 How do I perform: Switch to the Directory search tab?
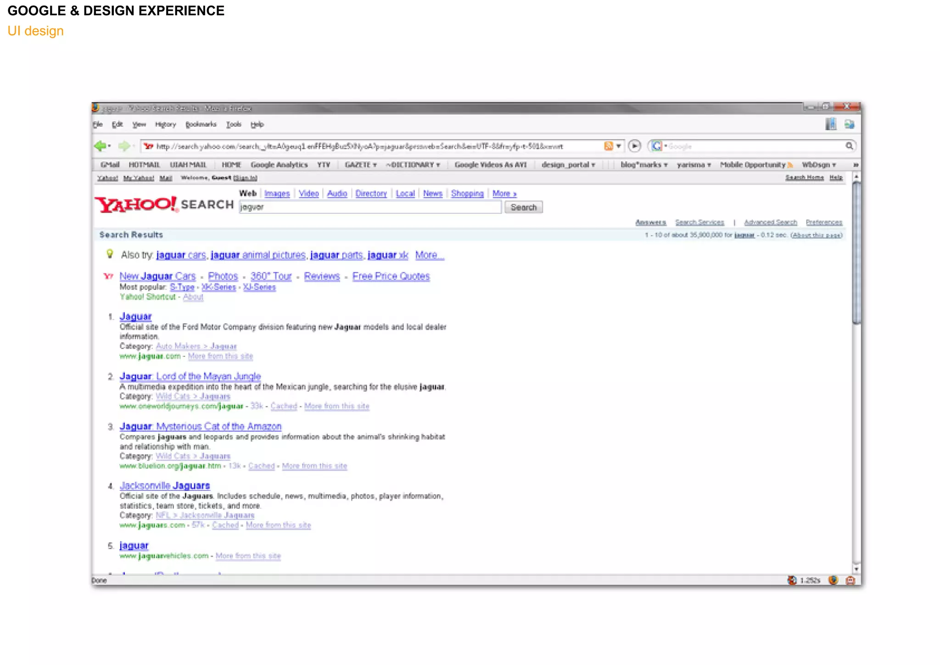(x=371, y=194)
